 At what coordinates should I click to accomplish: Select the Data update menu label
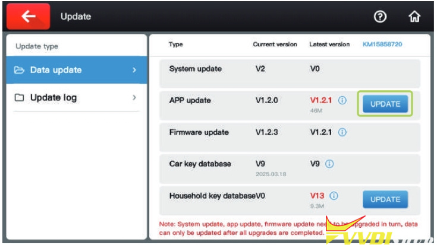(56, 70)
